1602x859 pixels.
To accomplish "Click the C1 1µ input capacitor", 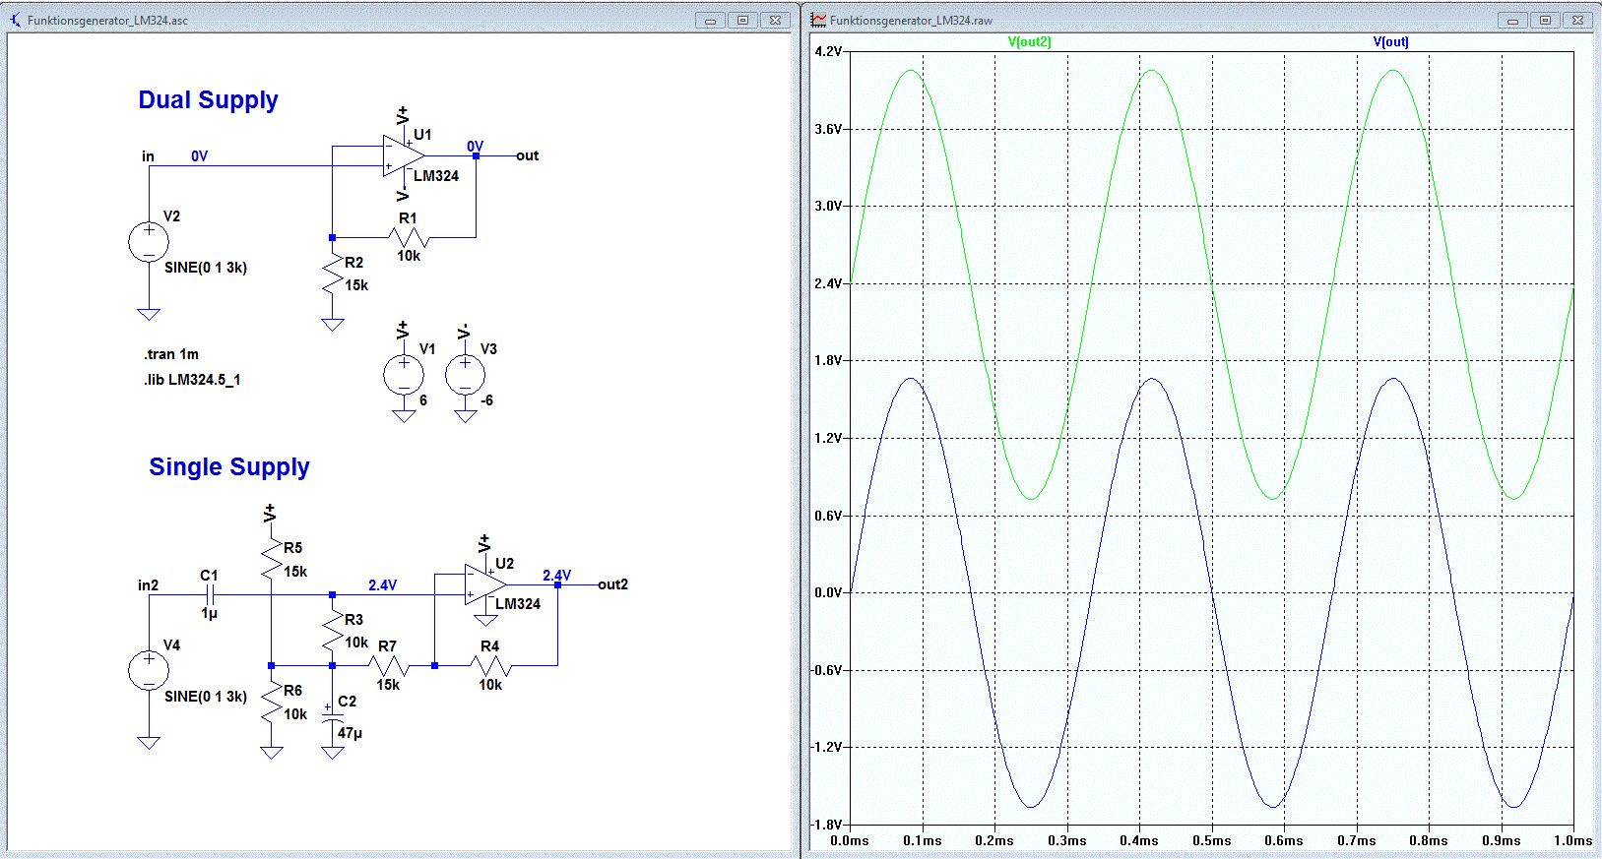I will coord(210,594).
